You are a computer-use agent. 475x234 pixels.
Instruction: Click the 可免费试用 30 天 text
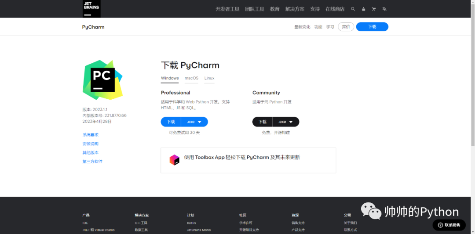pyautogui.click(x=184, y=133)
